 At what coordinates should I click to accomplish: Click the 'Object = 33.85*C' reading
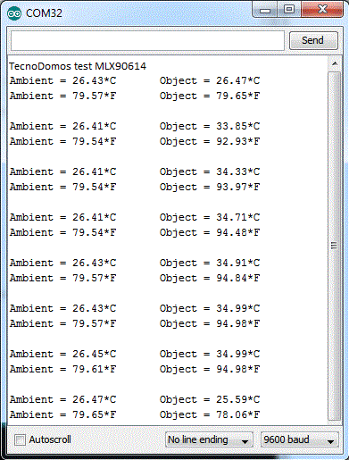coord(210,126)
